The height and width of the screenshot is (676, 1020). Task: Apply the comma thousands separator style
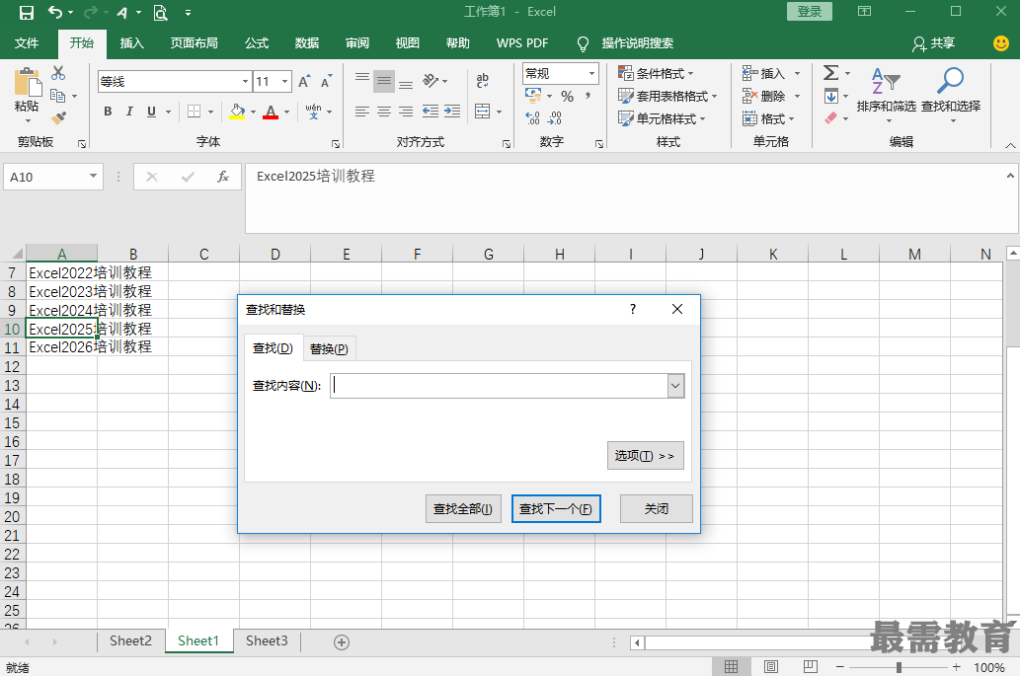click(588, 96)
